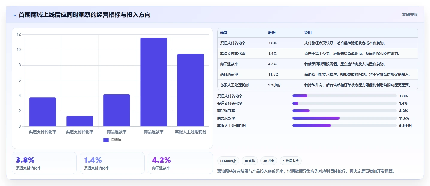Screen dimensions: 430x186
Task: Click the 表格 tag chip
Action: click(x=250, y=161)
